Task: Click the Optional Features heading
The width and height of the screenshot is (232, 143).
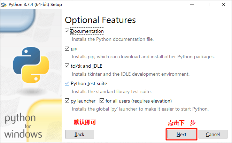Action: click(100, 20)
